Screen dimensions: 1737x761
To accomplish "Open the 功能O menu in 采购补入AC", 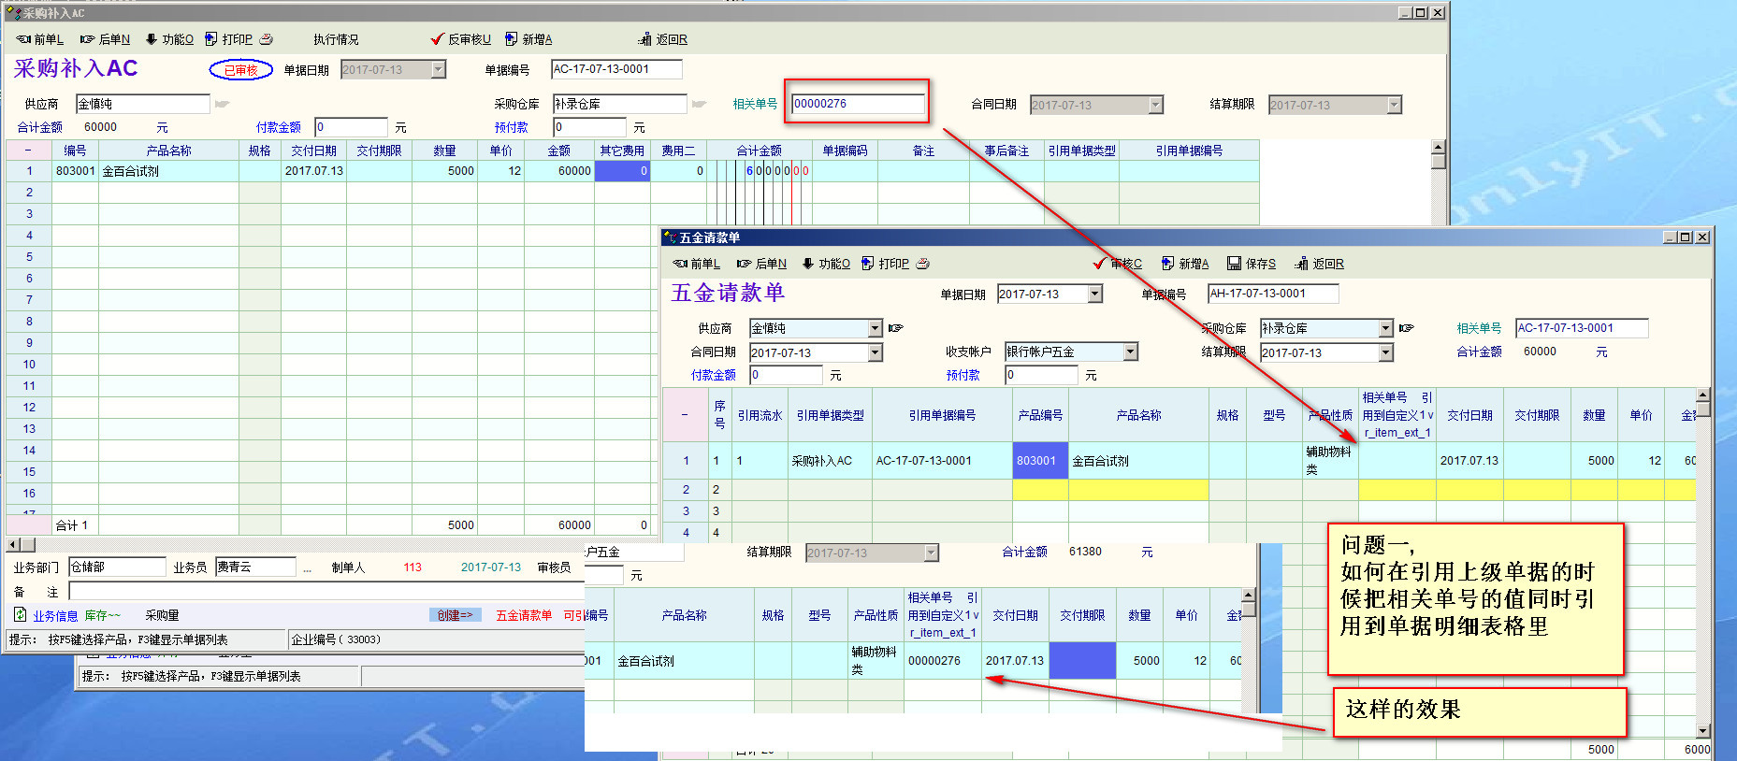I will (169, 39).
